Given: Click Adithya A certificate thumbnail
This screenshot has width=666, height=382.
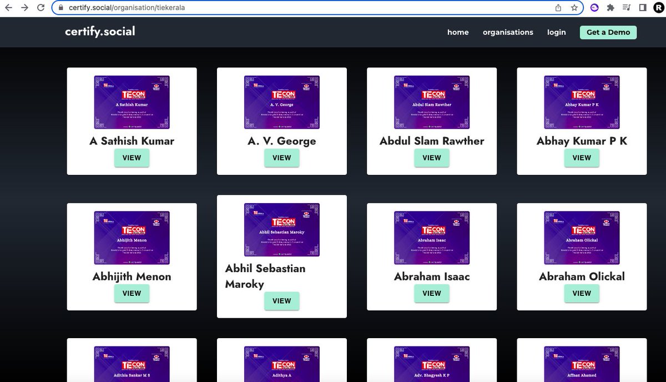Looking at the screenshot, I should point(281,364).
